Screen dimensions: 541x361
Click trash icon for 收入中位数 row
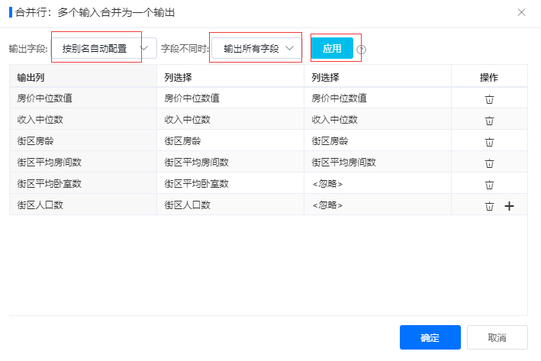[x=489, y=121]
